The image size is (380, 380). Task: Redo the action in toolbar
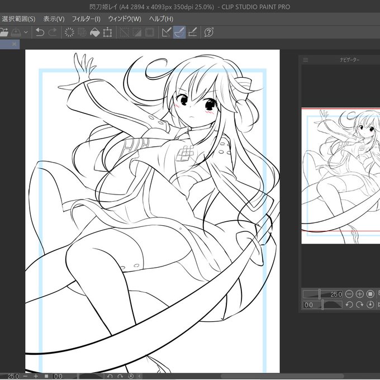point(53,32)
